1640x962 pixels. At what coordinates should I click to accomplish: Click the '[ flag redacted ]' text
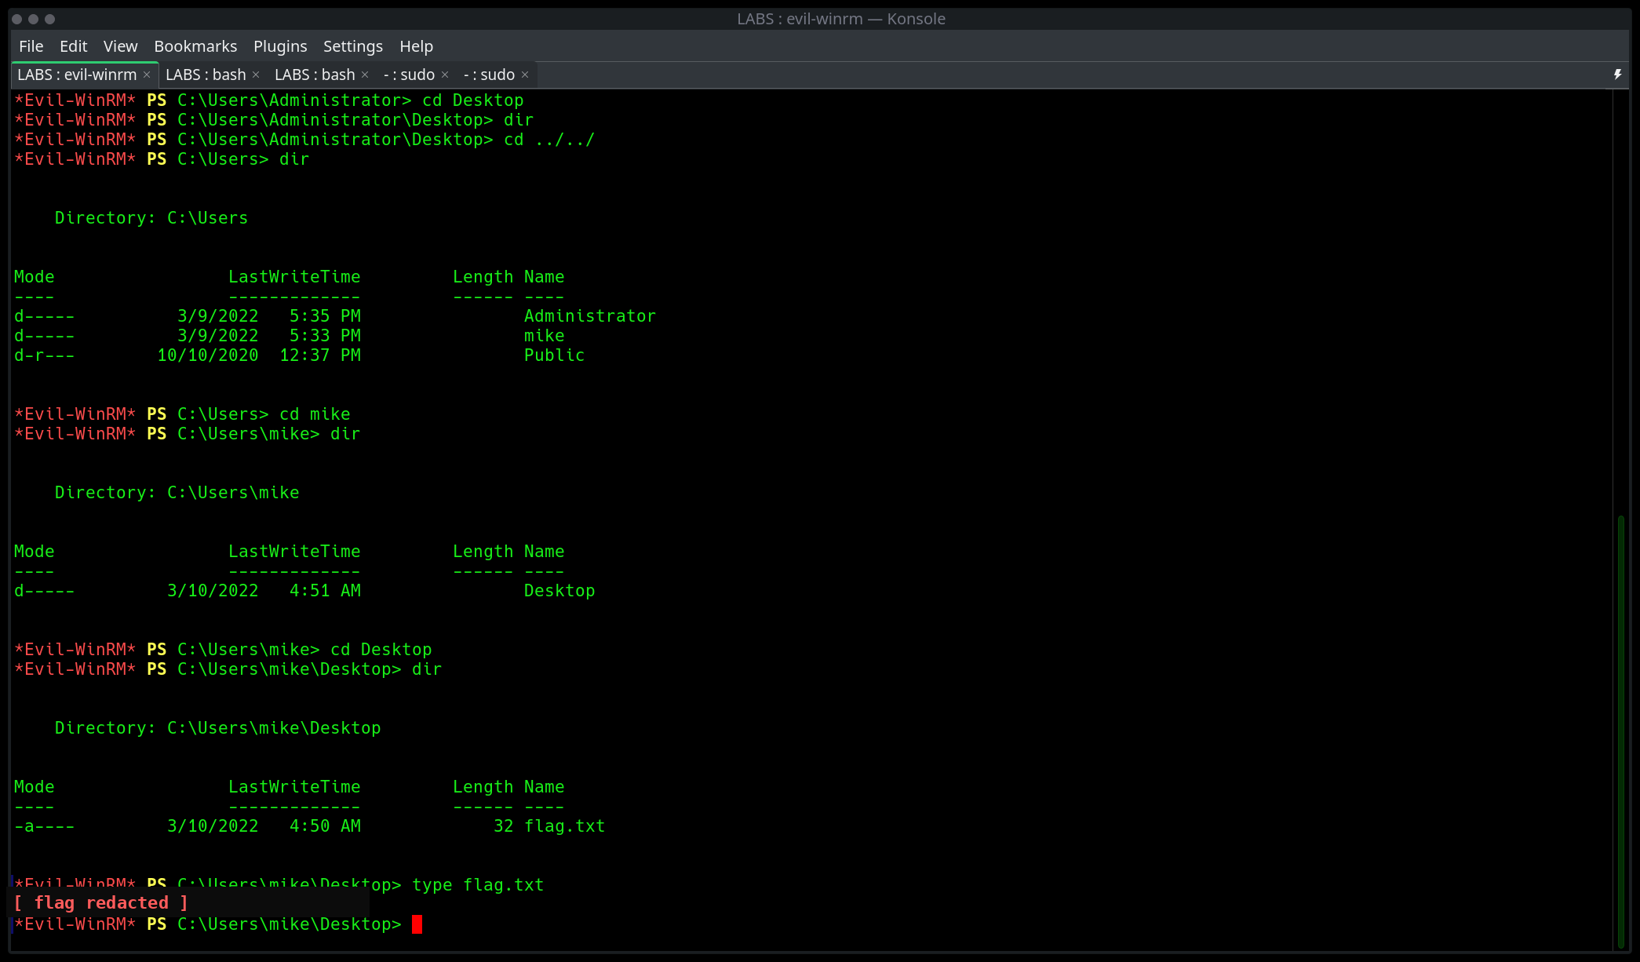(x=101, y=903)
